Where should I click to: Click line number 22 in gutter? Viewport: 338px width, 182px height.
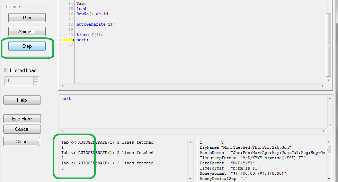click(71, 45)
